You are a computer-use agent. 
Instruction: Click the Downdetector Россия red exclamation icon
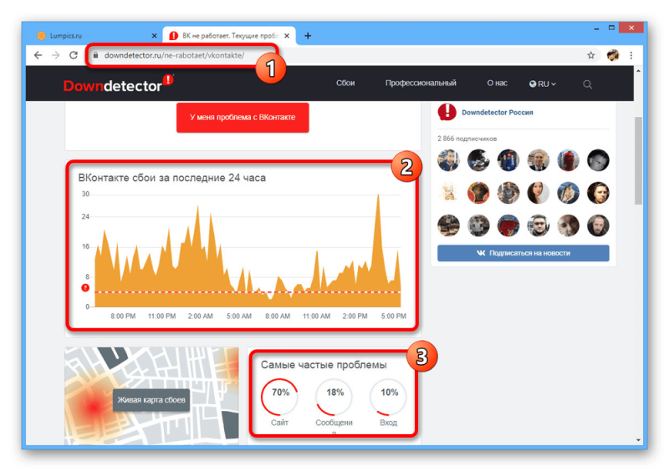447,112
